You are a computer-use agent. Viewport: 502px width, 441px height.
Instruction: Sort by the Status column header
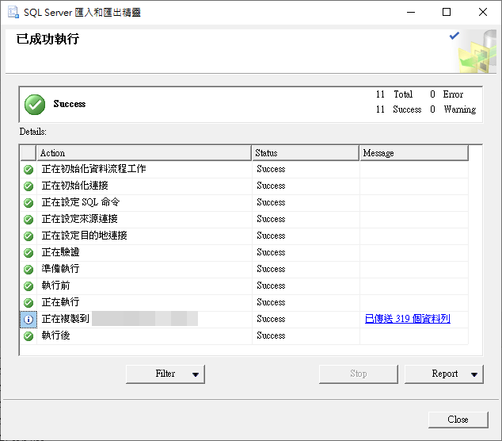[306, 152]
